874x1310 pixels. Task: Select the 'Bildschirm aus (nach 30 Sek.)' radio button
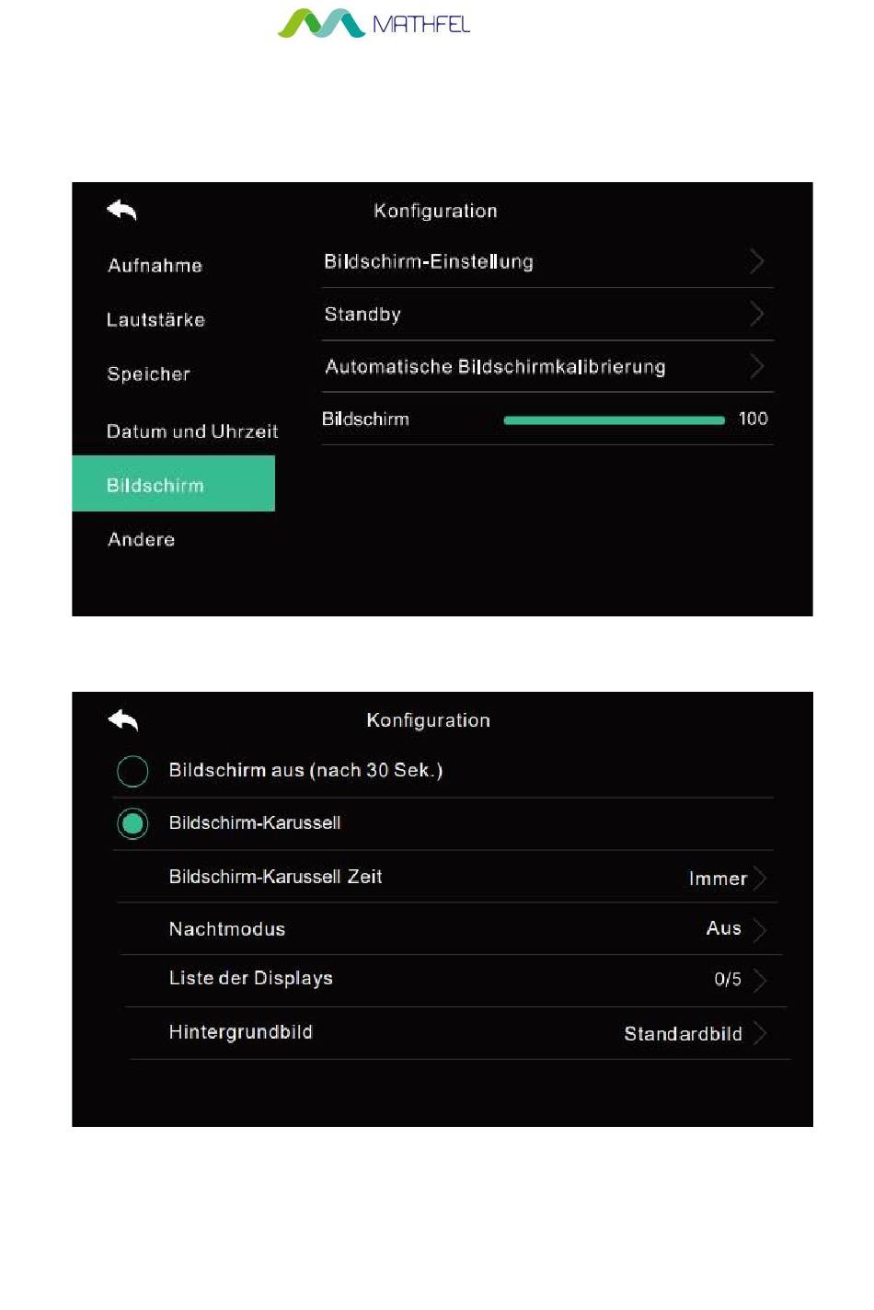coord(132,771)
